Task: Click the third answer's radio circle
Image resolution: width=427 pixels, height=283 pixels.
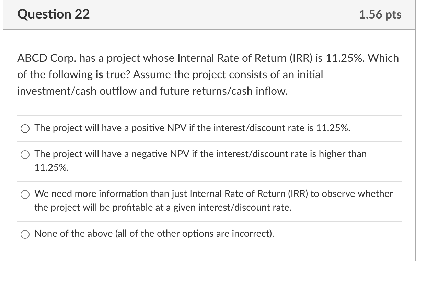Action: pyautogui.click(x=25, y=194)
